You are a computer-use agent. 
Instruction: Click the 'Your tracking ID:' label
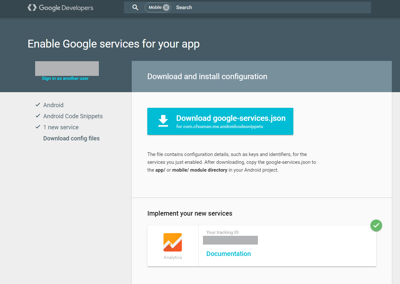click(x=223, y=233)
